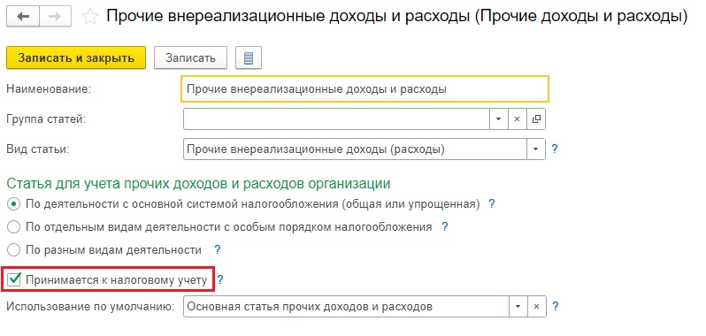The height and width of the screenshot is (336, 706).
Task: Show help for Использование по умолчанию field
Action: click(x=556, y=307)
